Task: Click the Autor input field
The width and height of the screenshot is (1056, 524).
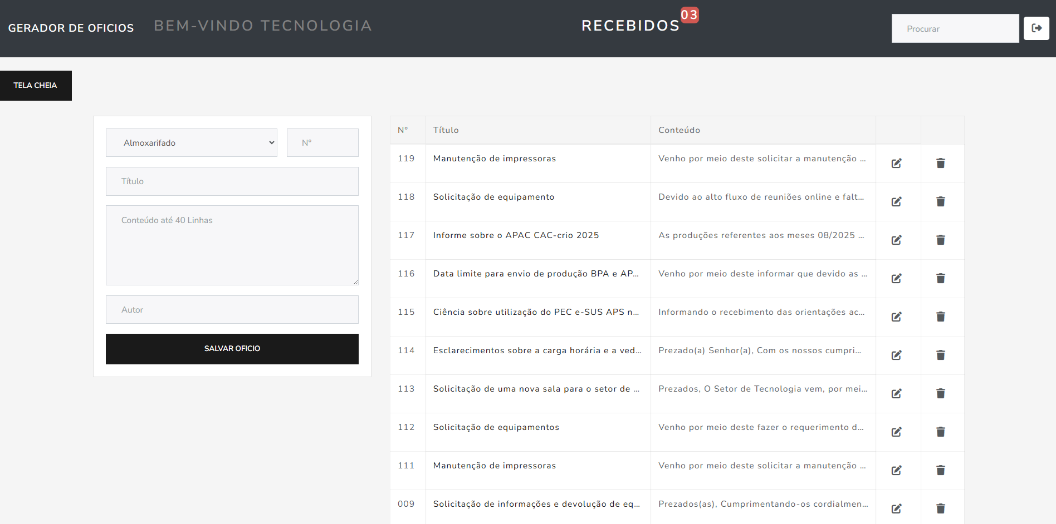Action: click(232, 310)
